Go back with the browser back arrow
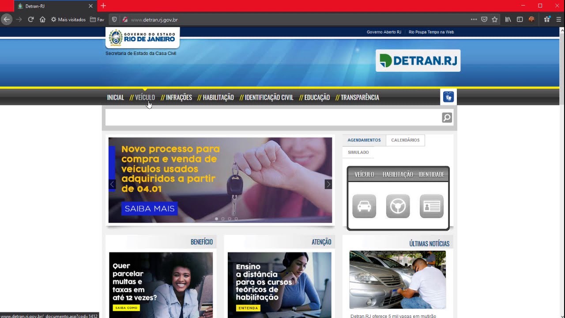Viewport: 565px width, 318px height. click(7, 19)
